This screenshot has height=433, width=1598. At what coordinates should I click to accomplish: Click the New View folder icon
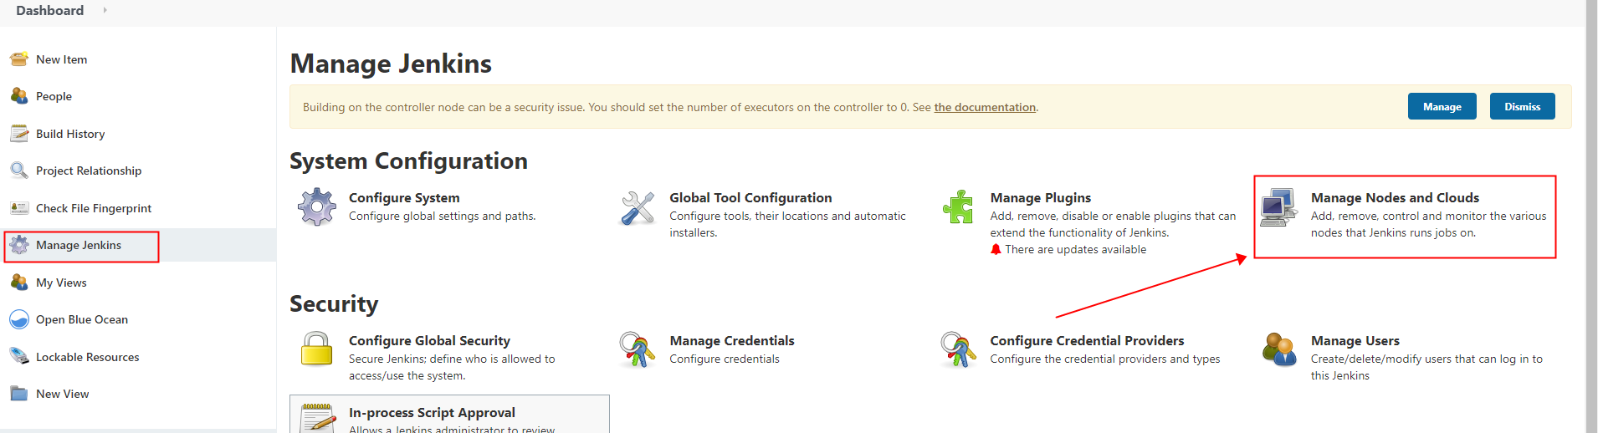click(x=19, y=394)
